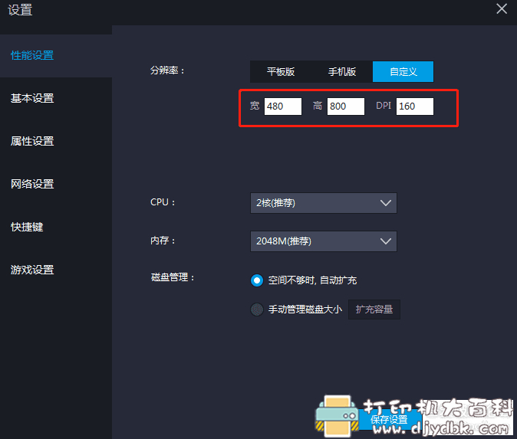Open the 内存 memory dropdown
The width and height of the screenshot is (517, 439).
click(x=324, y=241)
